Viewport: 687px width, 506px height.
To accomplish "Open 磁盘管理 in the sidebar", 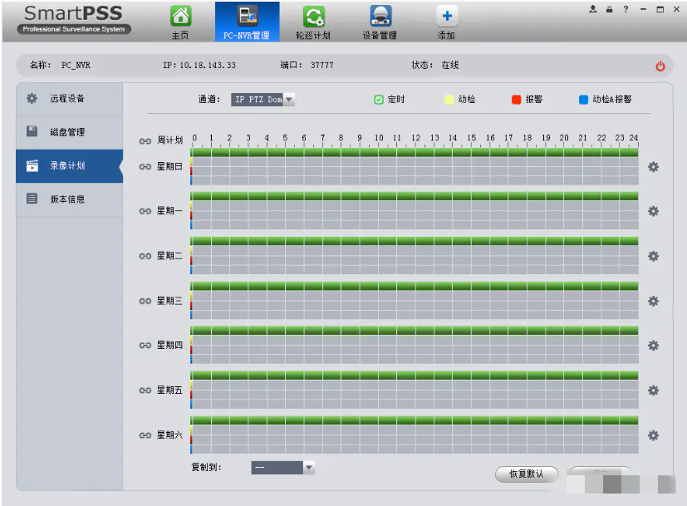I will pos(68,132).
